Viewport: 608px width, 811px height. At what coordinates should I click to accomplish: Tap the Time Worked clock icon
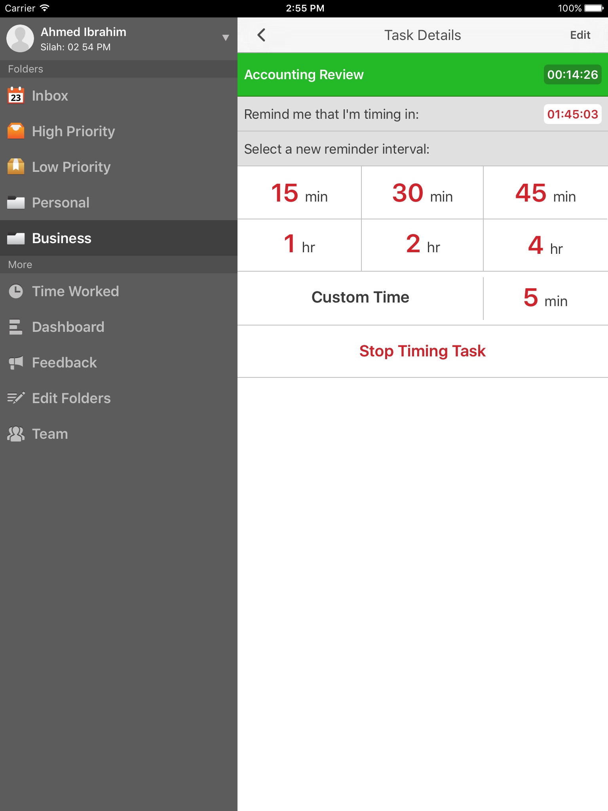pyautogui.click(x=16, y=291)
